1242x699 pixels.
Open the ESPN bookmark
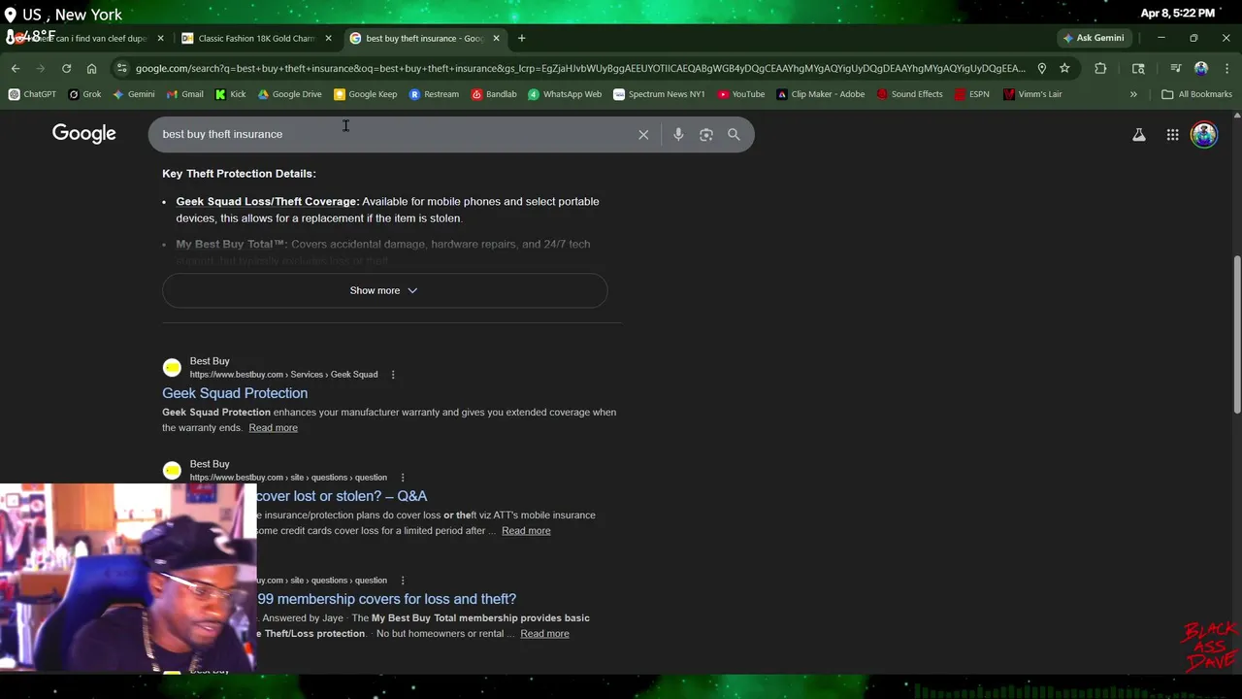pos(971,94)
